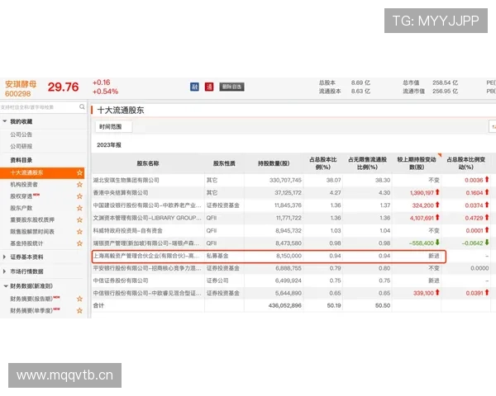The image size is (496, 396).
Task: Click the 安琪酵母 stock name
Action: pyautogui.click(x=21, y=84)
